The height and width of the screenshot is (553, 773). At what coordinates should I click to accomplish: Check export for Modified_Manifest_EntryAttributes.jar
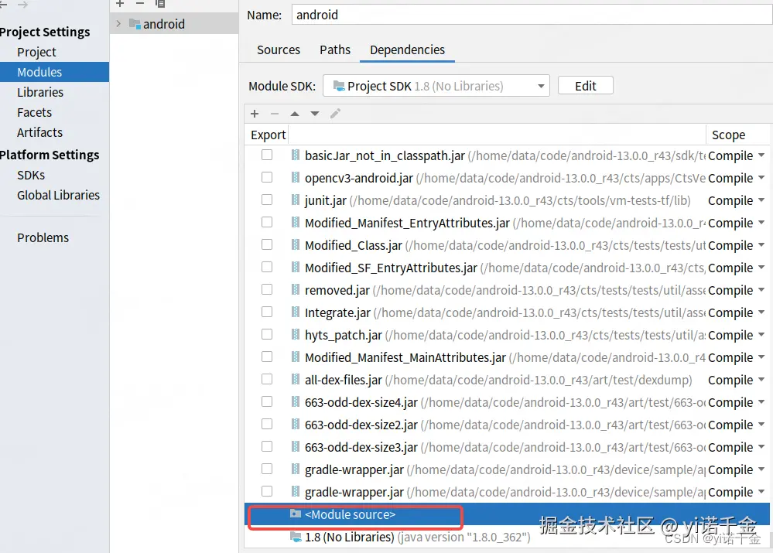pos(267,222)
